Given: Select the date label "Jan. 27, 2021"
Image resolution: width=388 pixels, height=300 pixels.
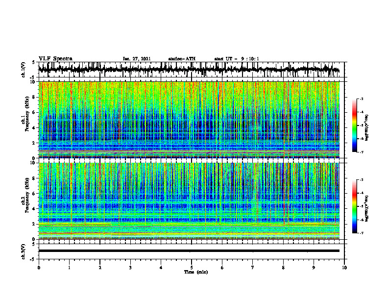Looking at the screenshot, I should pos(137,59).
